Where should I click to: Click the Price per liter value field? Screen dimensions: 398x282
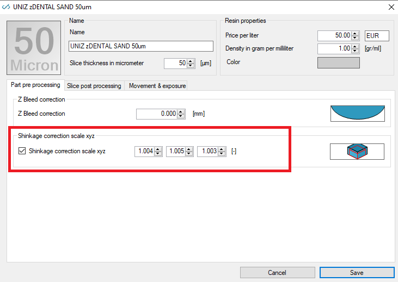[334, 35]
